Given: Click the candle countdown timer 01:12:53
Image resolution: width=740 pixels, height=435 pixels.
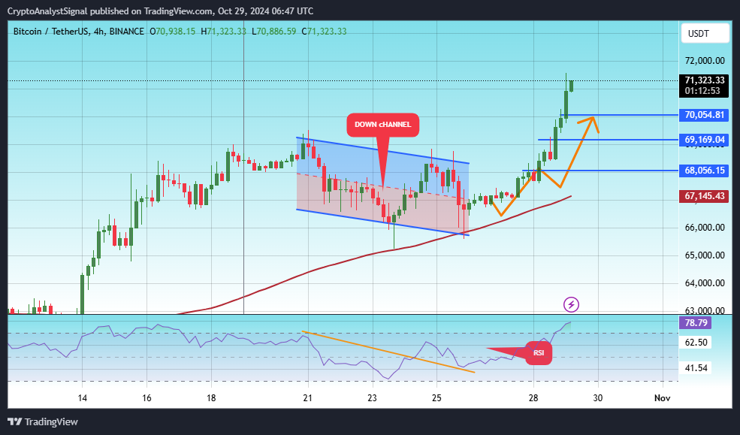Looking at the screenshot, I should click(x=702, y=91).
